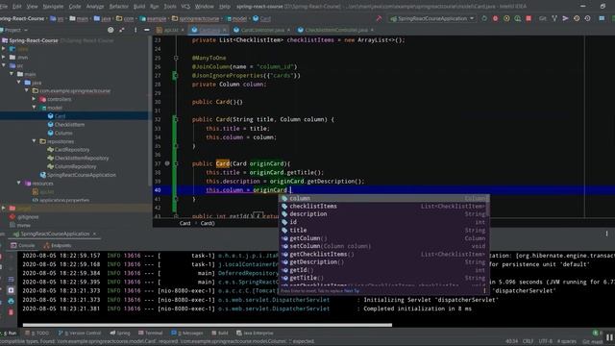Switch to ChecklistItemController.java tab

coord(336,30)
